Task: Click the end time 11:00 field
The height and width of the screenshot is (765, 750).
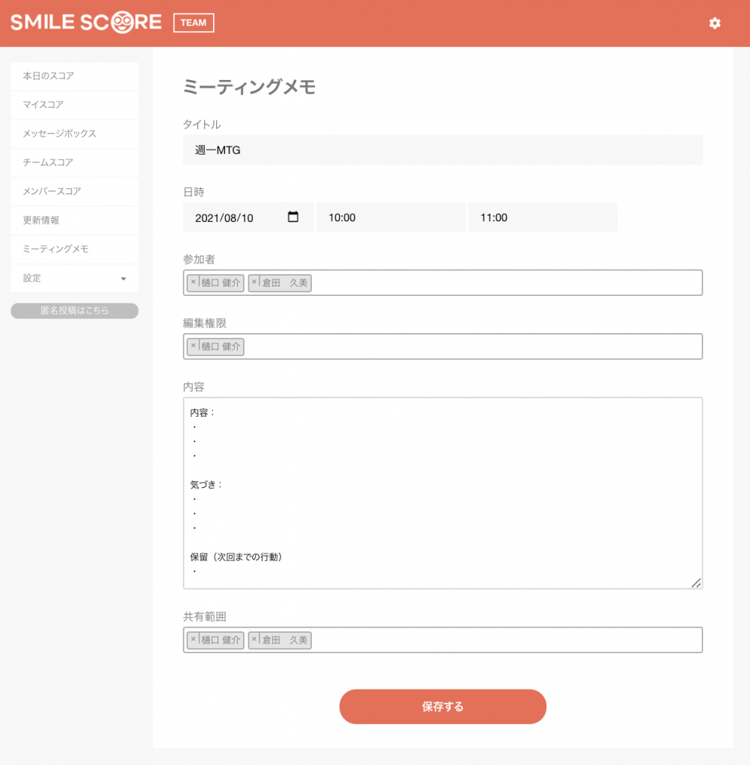Action: coord(542,217)
